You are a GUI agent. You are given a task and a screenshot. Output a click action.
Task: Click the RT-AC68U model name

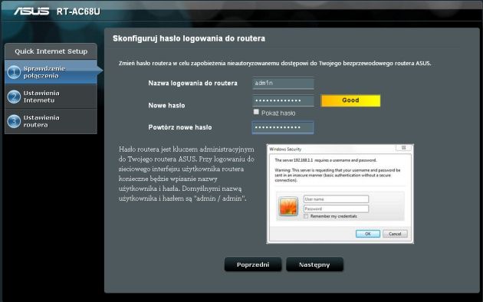tap(78, 11)
